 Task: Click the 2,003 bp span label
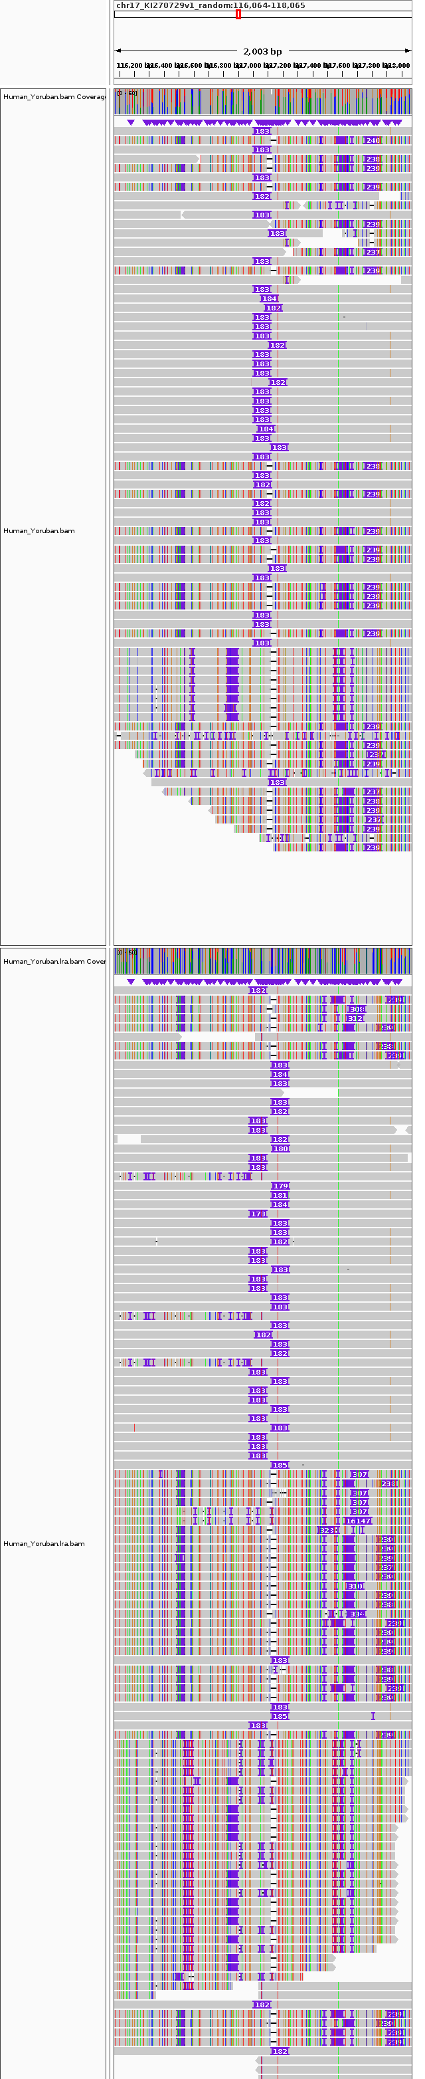tap(263, 51)
